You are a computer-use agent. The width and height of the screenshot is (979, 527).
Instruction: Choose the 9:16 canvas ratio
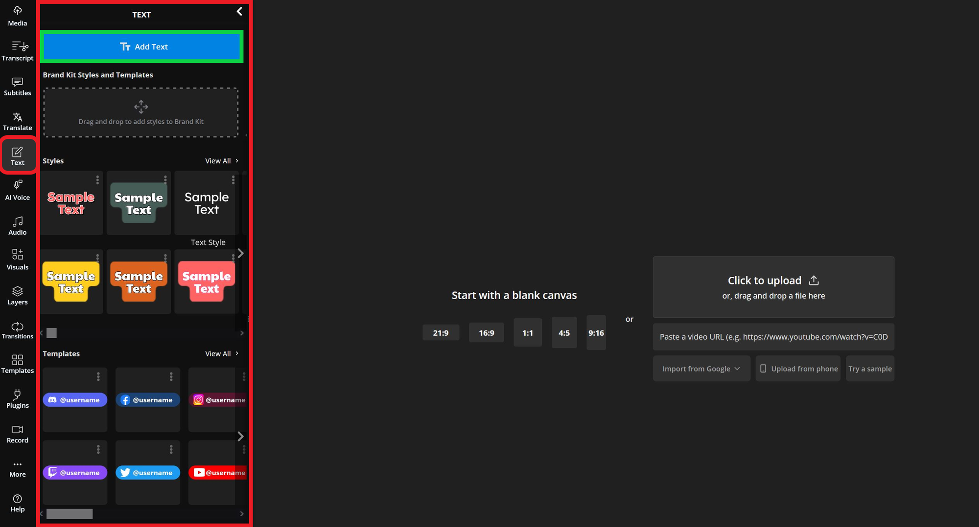click(596, 333)
